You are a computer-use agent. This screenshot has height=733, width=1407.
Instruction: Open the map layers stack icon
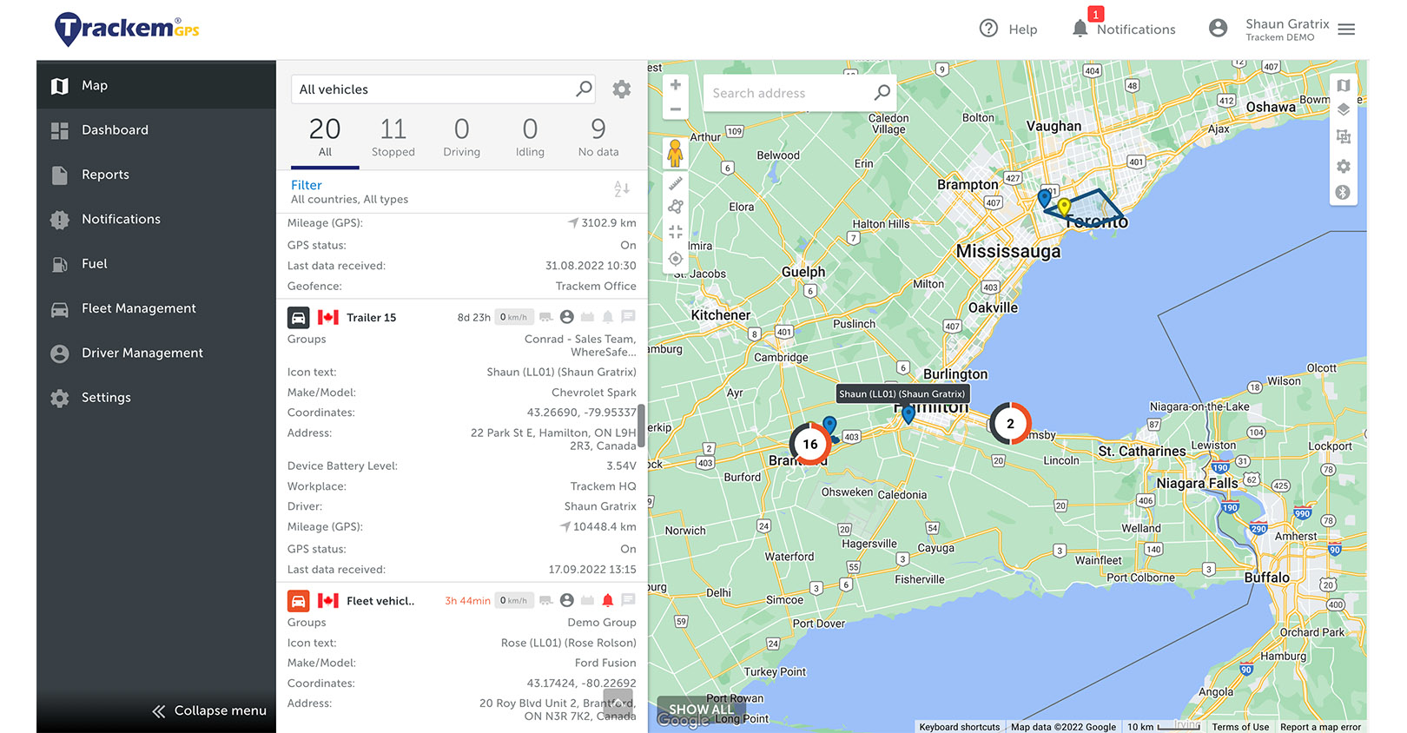(x=1344, y=109)
